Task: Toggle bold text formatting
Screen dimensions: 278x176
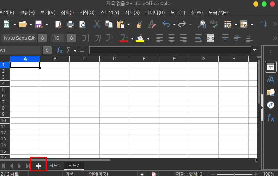Action: (85, 38)
